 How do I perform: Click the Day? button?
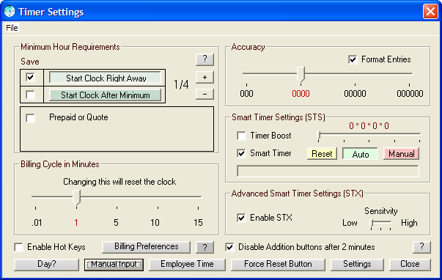click(x=46, y=264)
